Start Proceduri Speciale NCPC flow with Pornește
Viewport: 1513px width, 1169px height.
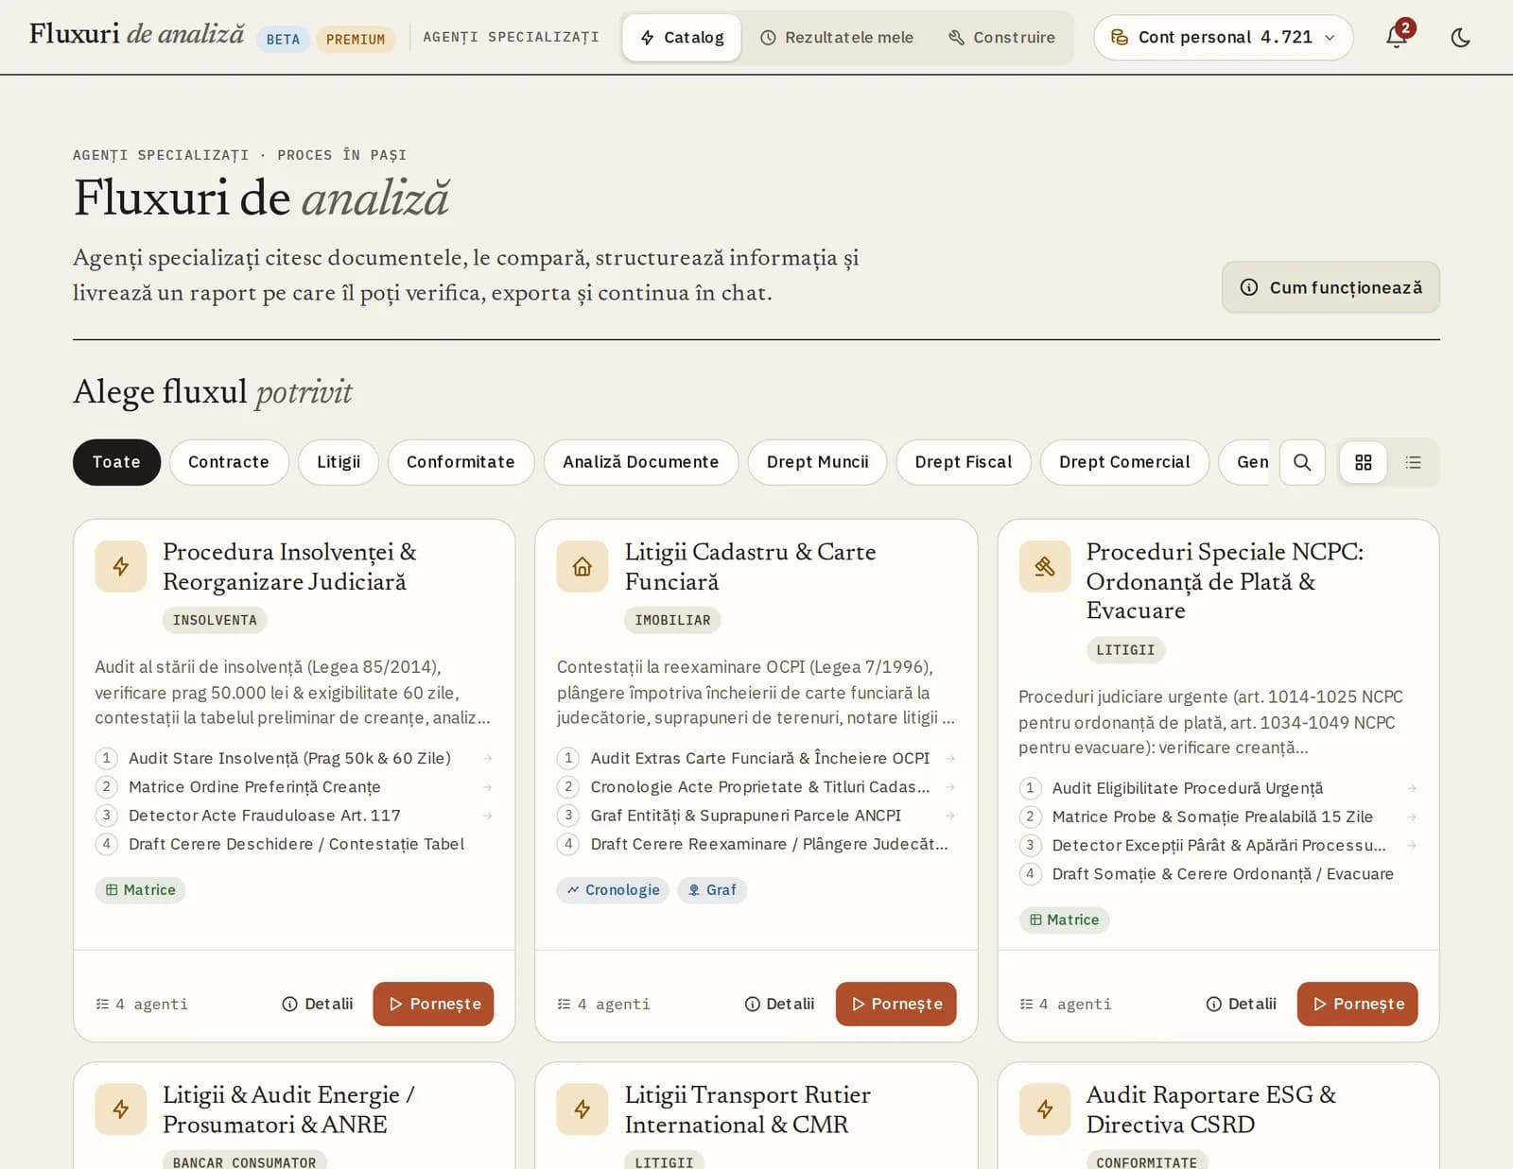tap(1357, 1004)
